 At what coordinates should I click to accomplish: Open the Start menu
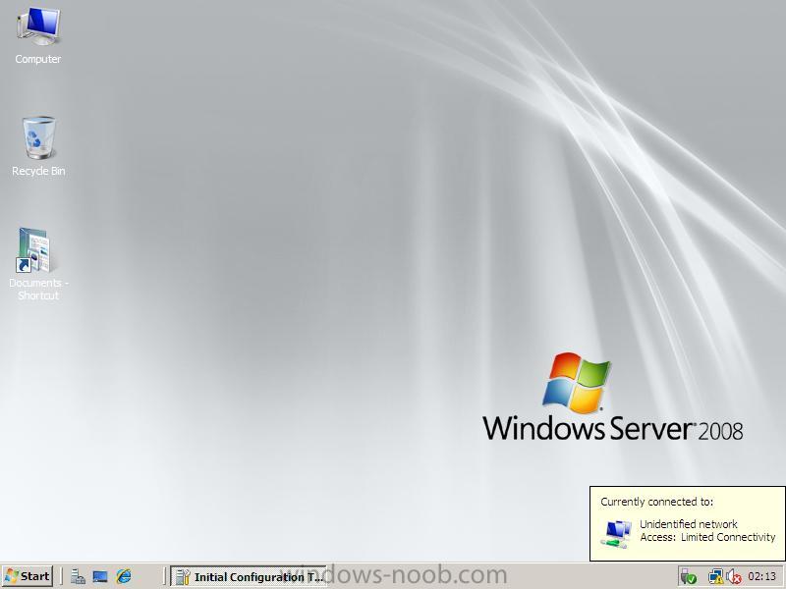pos(28,576)
